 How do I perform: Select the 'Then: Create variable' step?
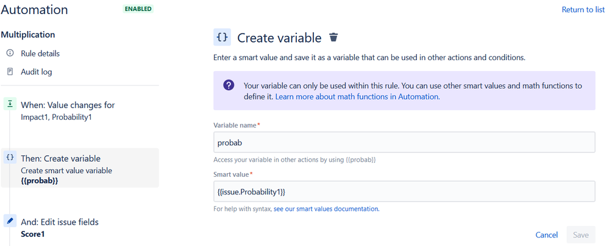point(61,159)
